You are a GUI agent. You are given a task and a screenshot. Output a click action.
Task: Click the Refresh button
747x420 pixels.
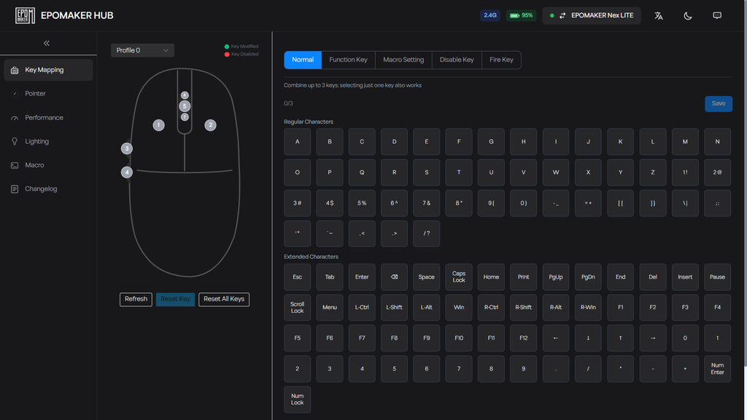click(136, 299)
